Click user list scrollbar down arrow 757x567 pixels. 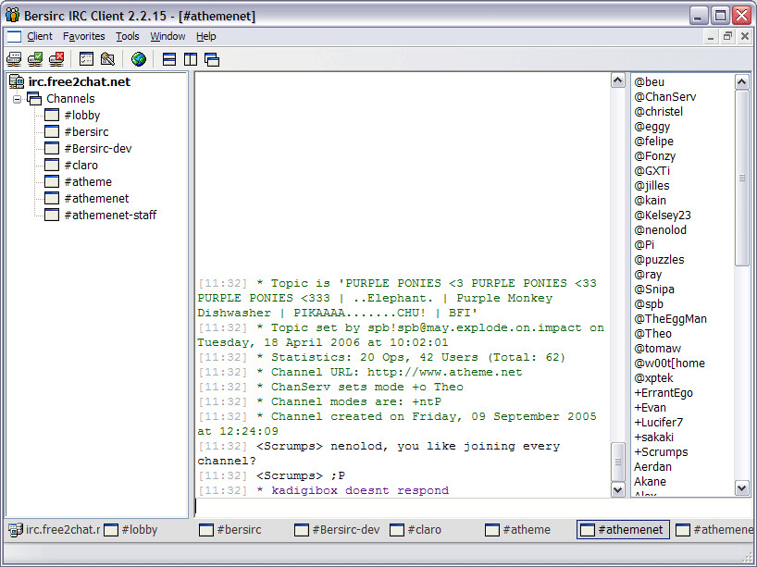742,487
